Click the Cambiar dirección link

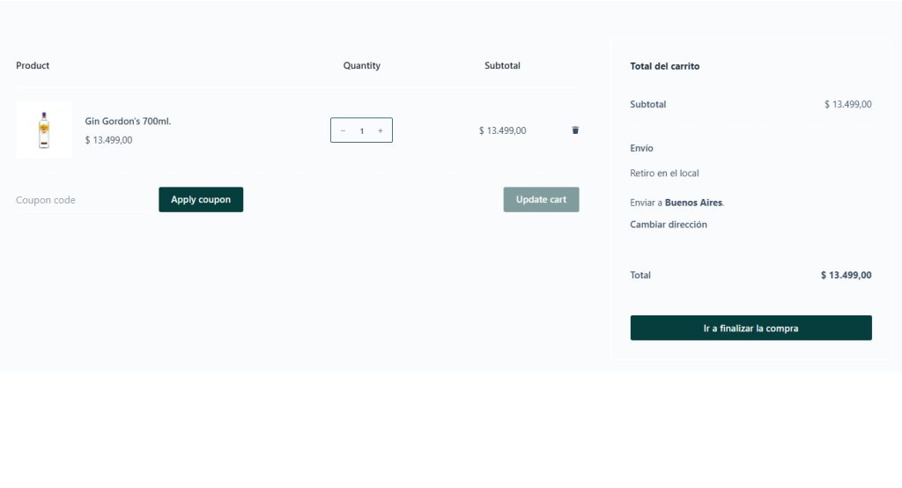pyautogui.click(x=669, y=225)
